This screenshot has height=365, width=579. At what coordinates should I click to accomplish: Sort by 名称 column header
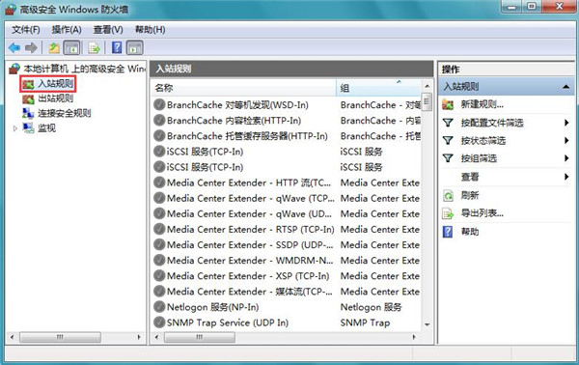pyautogui.click(x=244, y=88)
